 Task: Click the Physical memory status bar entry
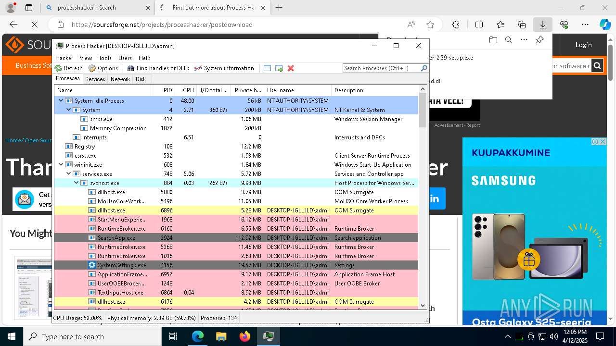click(x=152, y=318)
